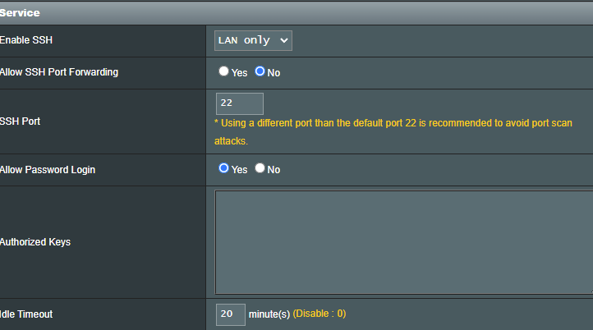Click the "(Disable : 0)" hint text
The height and width of the screenshot is (330, 593).
pos(319,314)
